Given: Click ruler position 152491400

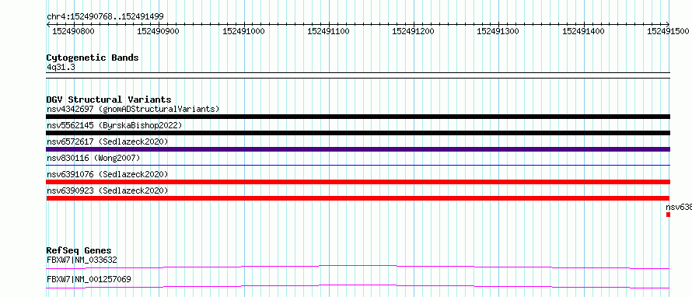Looking at the screenshot, I should (583, 31).
